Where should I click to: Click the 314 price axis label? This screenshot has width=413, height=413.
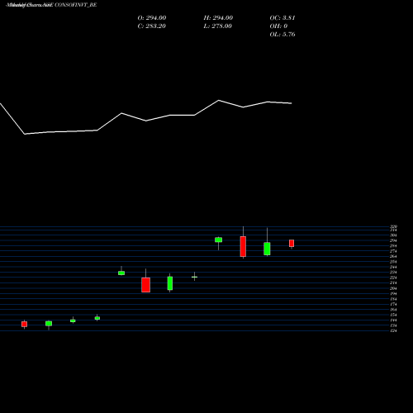(x=393, y=230)
